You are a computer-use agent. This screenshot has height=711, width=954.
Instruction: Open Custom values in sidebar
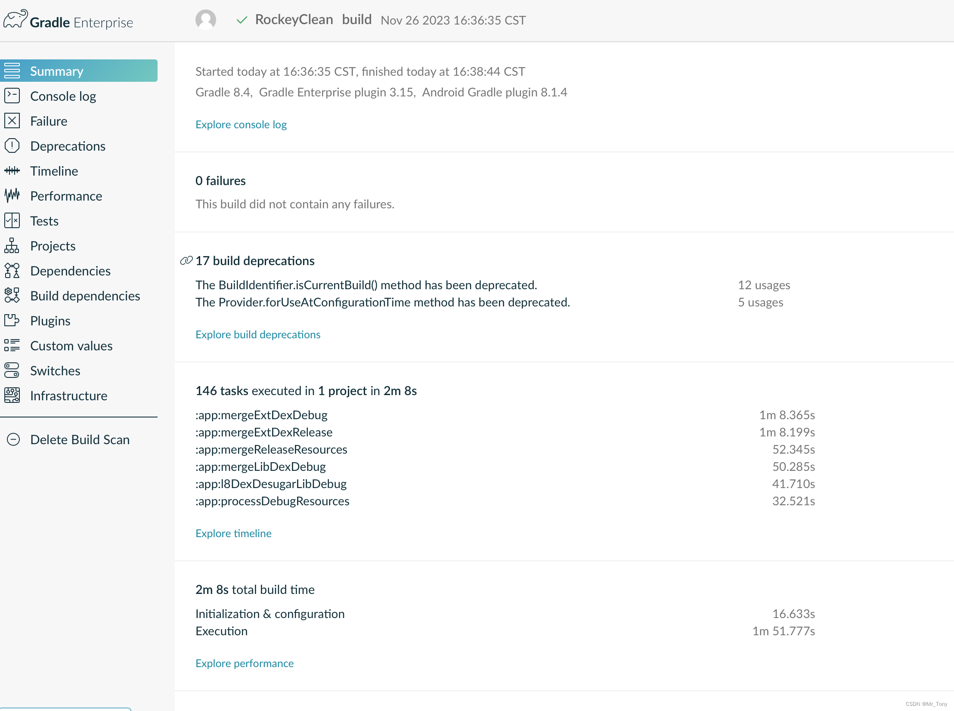point(71,346)
